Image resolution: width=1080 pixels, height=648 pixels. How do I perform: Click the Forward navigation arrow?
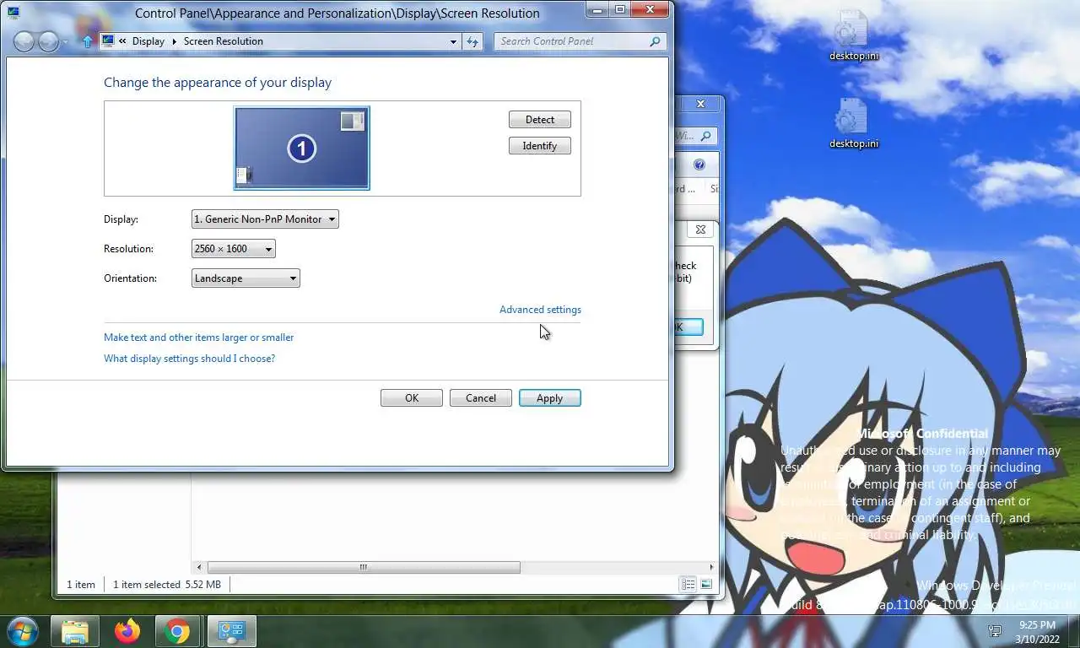49,41
